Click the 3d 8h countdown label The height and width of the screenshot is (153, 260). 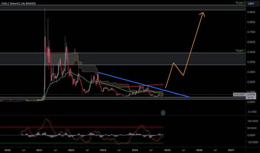coord(251,97)
